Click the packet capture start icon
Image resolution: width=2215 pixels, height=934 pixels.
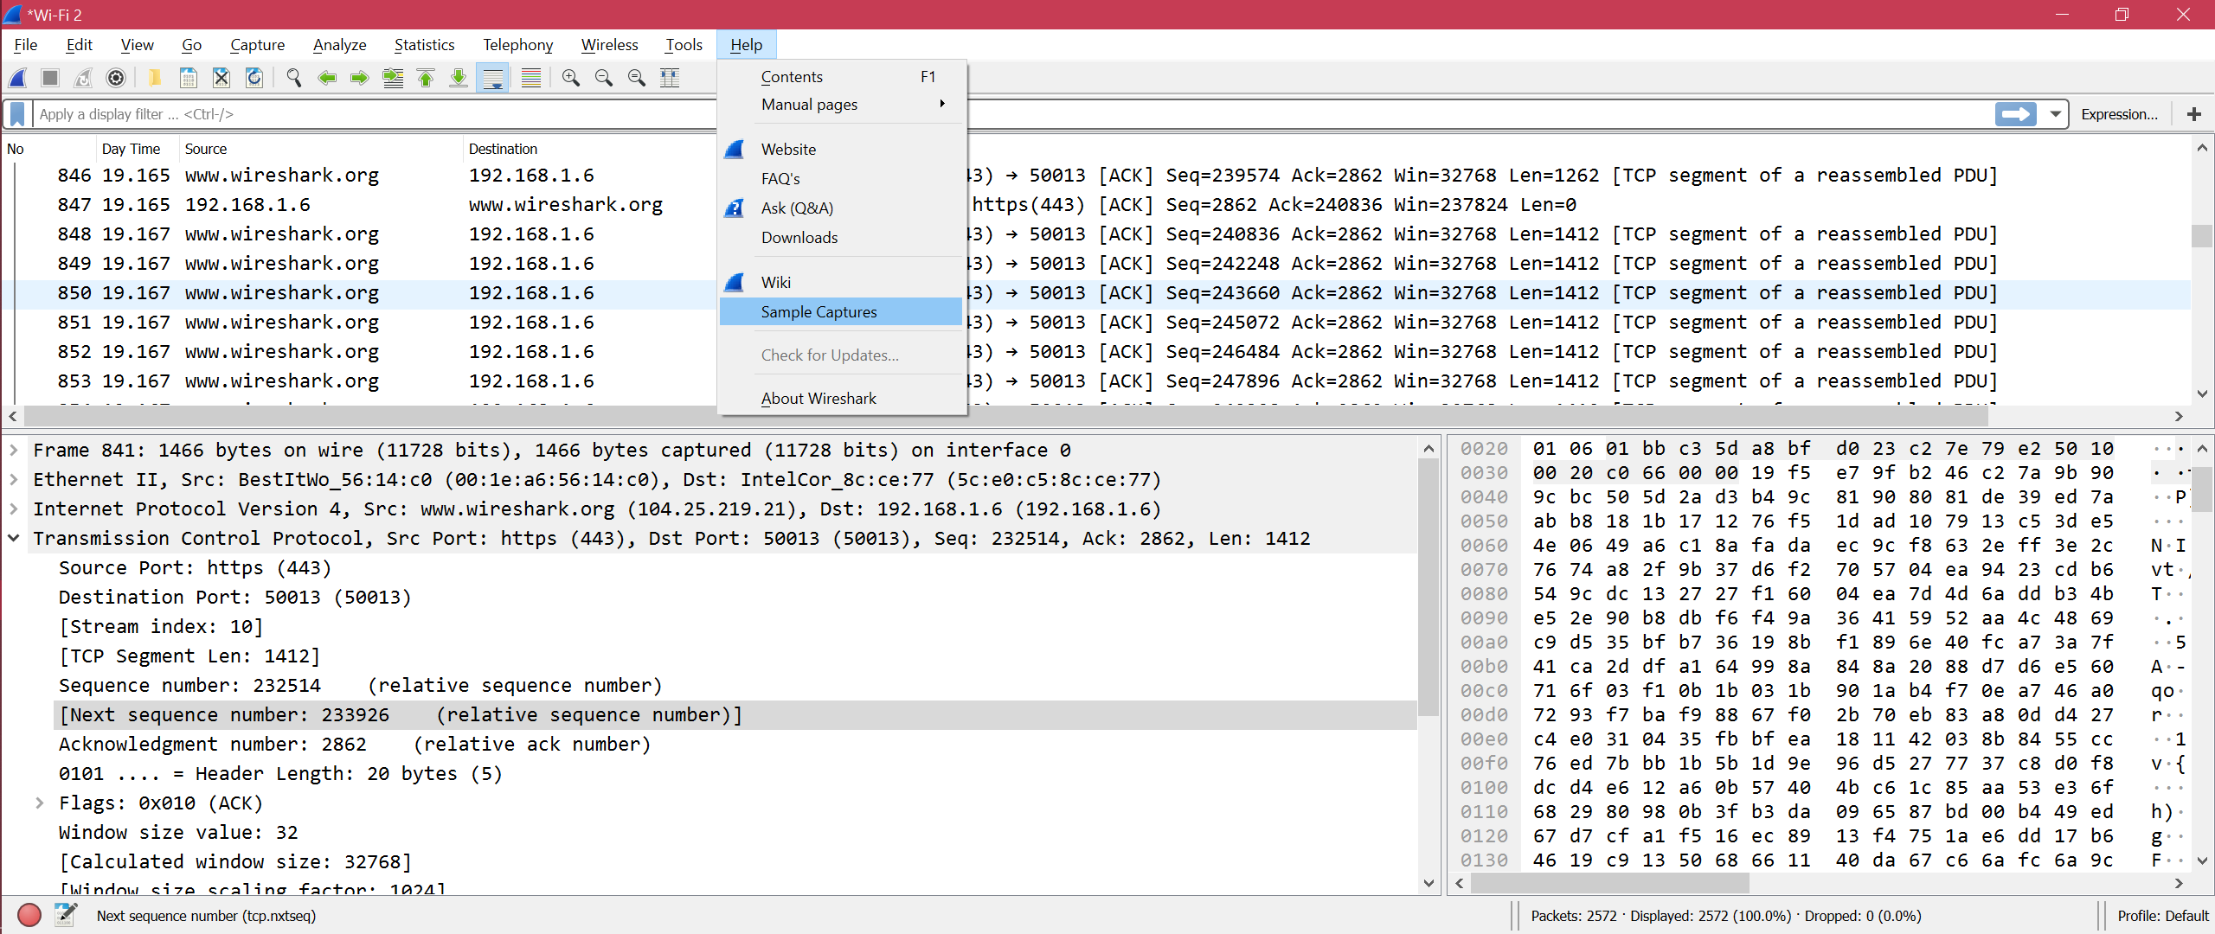(x=21, y=79)
